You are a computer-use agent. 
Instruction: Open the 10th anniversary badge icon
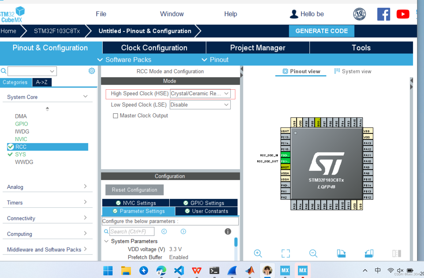[359, 14]
